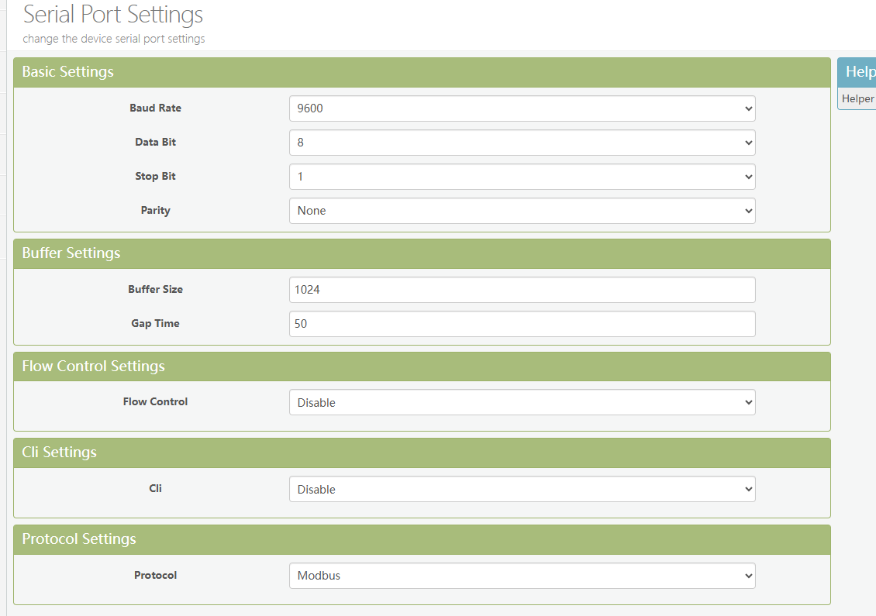
Task: Click the Baud Rate field label
Action: (x=155, y=108)
